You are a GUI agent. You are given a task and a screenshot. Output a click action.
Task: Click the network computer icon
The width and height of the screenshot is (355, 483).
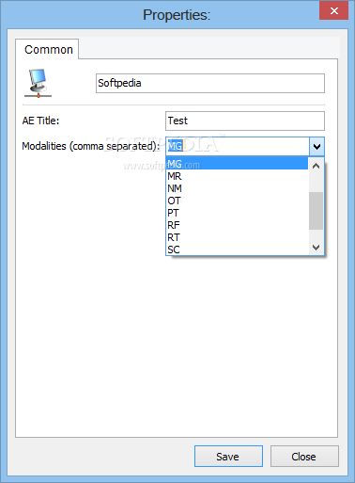coord(38,83)
